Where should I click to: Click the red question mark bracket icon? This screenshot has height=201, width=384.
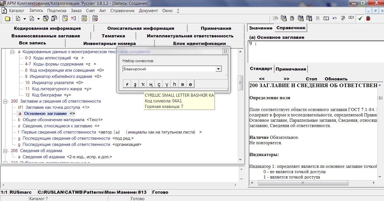coord(73,19)
